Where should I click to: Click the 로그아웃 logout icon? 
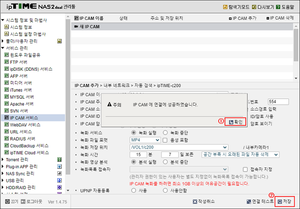coord(23,201)
